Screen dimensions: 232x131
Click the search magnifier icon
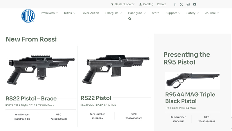pyautogui.click(x=130, y=19)
